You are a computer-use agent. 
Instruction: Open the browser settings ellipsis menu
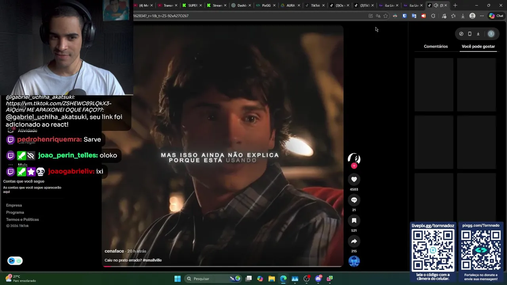point(482,16)
